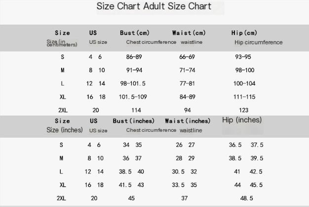The width and height of the screenshot is (309, 207).
Task: Select the 101.5-109 bust value
Action: pos(134,97)
